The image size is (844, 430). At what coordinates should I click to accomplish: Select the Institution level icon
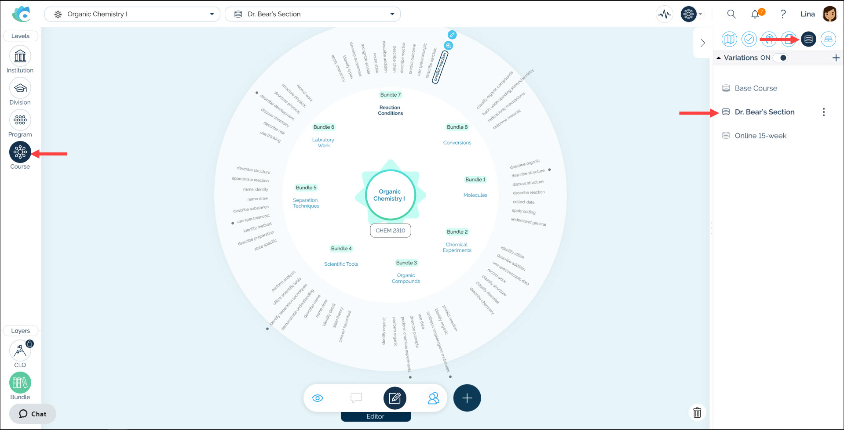pos(20,56)
